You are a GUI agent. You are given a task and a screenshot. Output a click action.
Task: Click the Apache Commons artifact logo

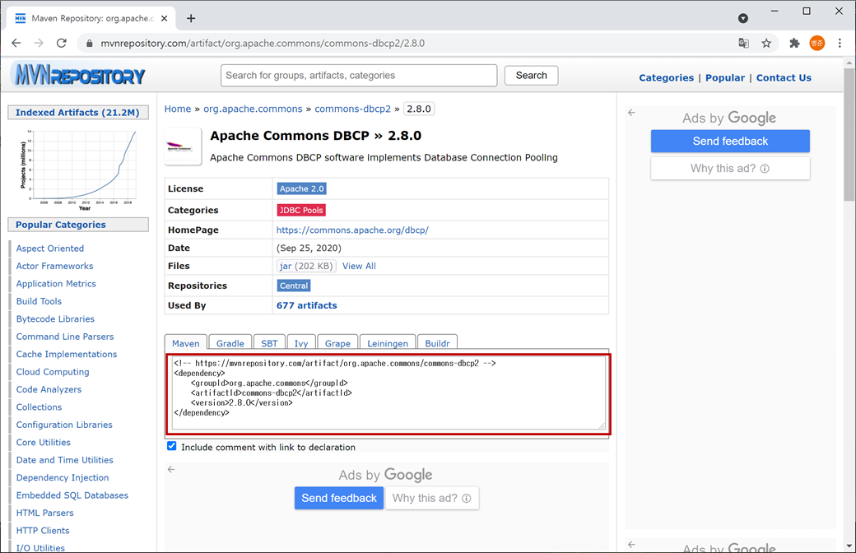183,146
